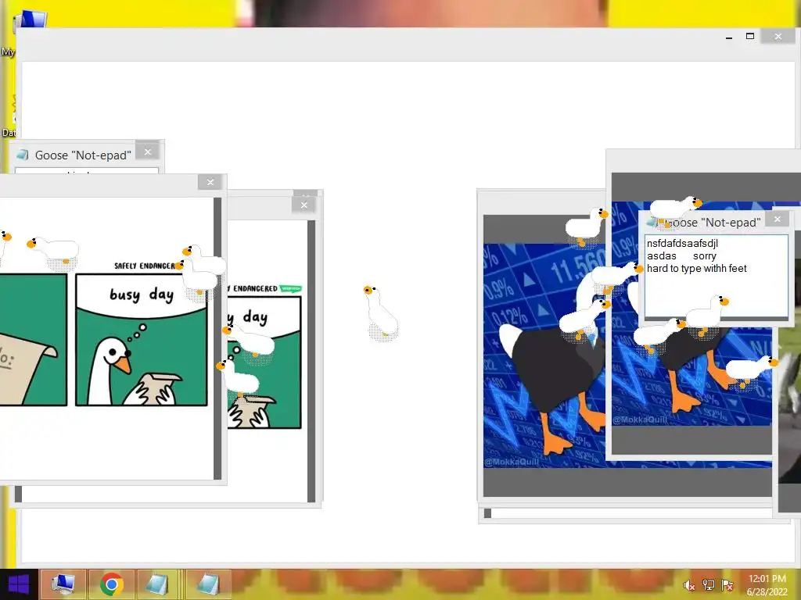Screen dimensions: 801x600
Task: Click the notepad icon in empty Not-epad title
Action: [x=23, y=155]
